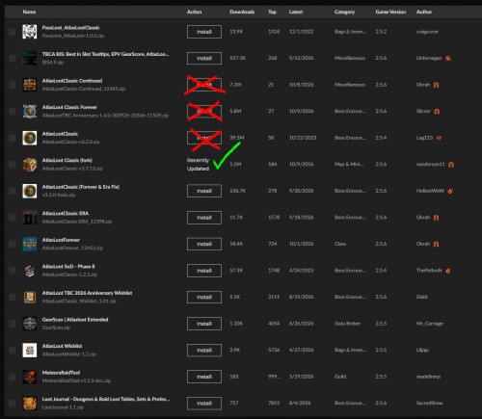Click the AtlasLoot Classic Forever addon thumbnail
The width and height of the screenshot is (482, 419).
pyautogui.click(x=30, y=111)
